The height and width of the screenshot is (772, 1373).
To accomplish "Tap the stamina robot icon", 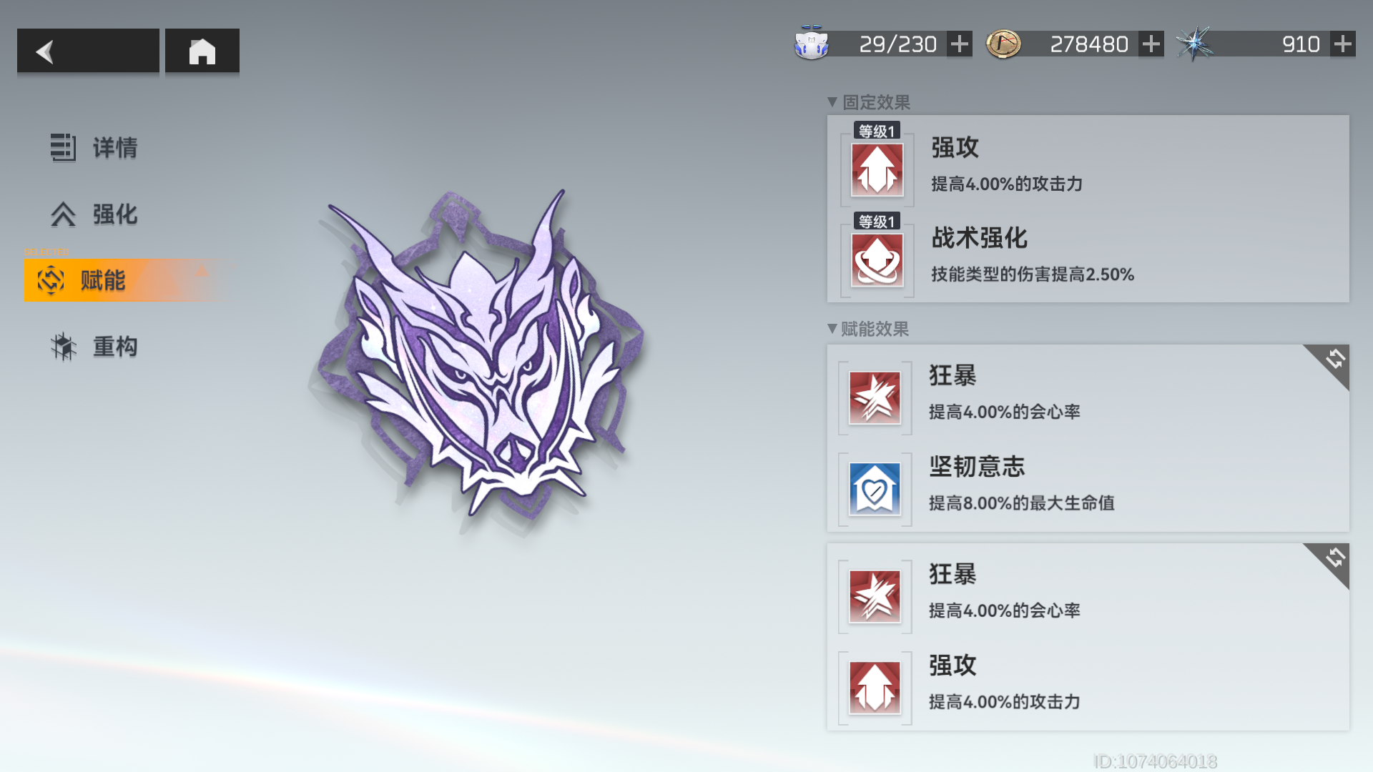I will [x=812, y=43].
